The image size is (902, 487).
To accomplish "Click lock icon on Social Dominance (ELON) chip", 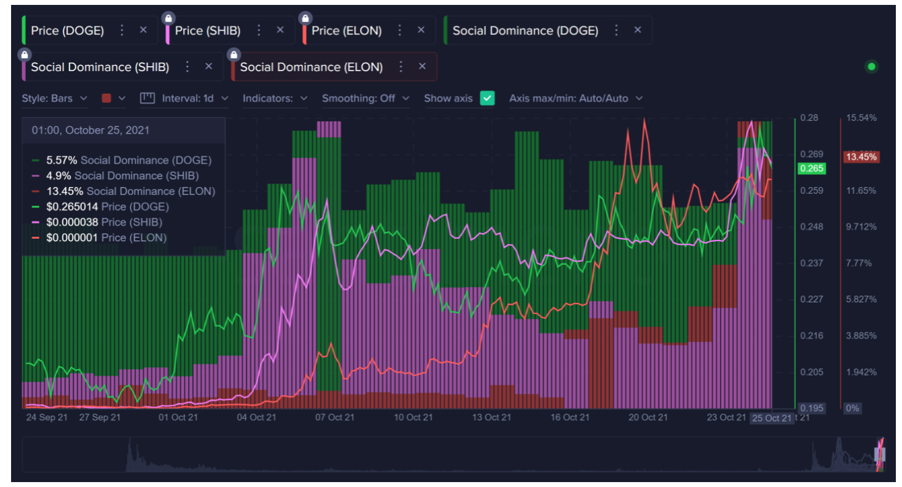I will click(x=233, y=55).
